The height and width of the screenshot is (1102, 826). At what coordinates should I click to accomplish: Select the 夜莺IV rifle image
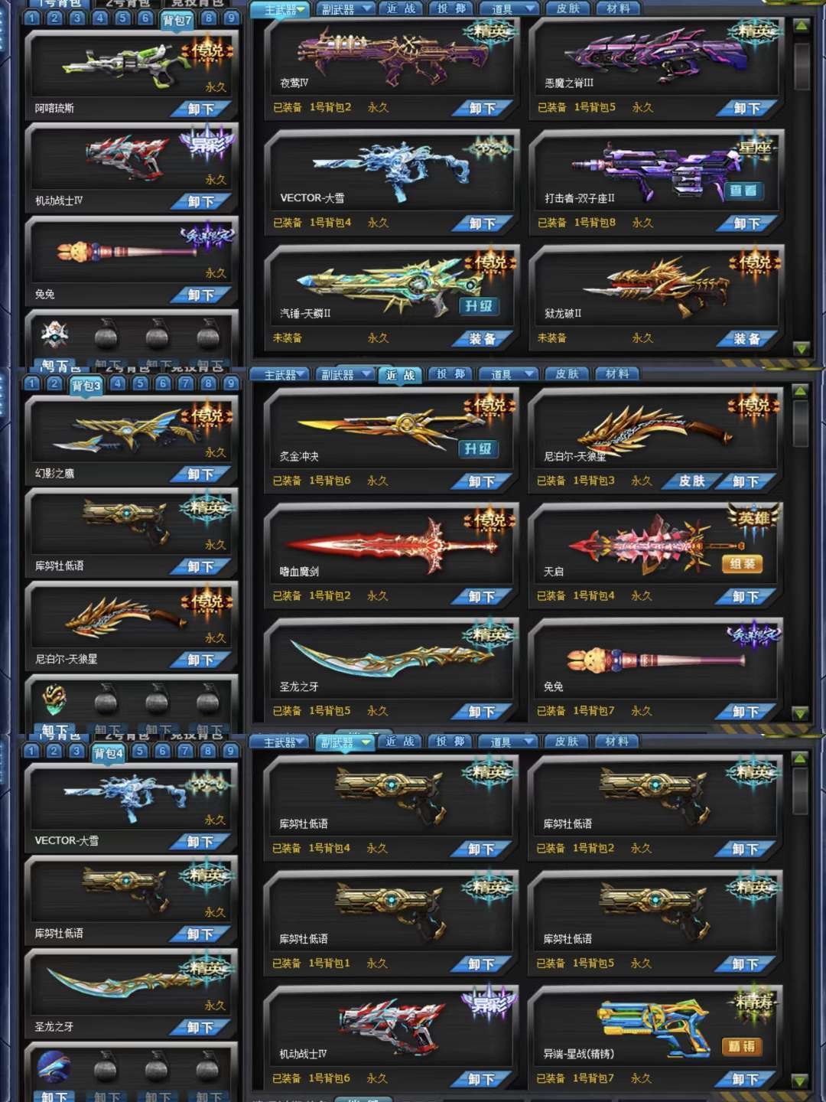coord(392,55)
